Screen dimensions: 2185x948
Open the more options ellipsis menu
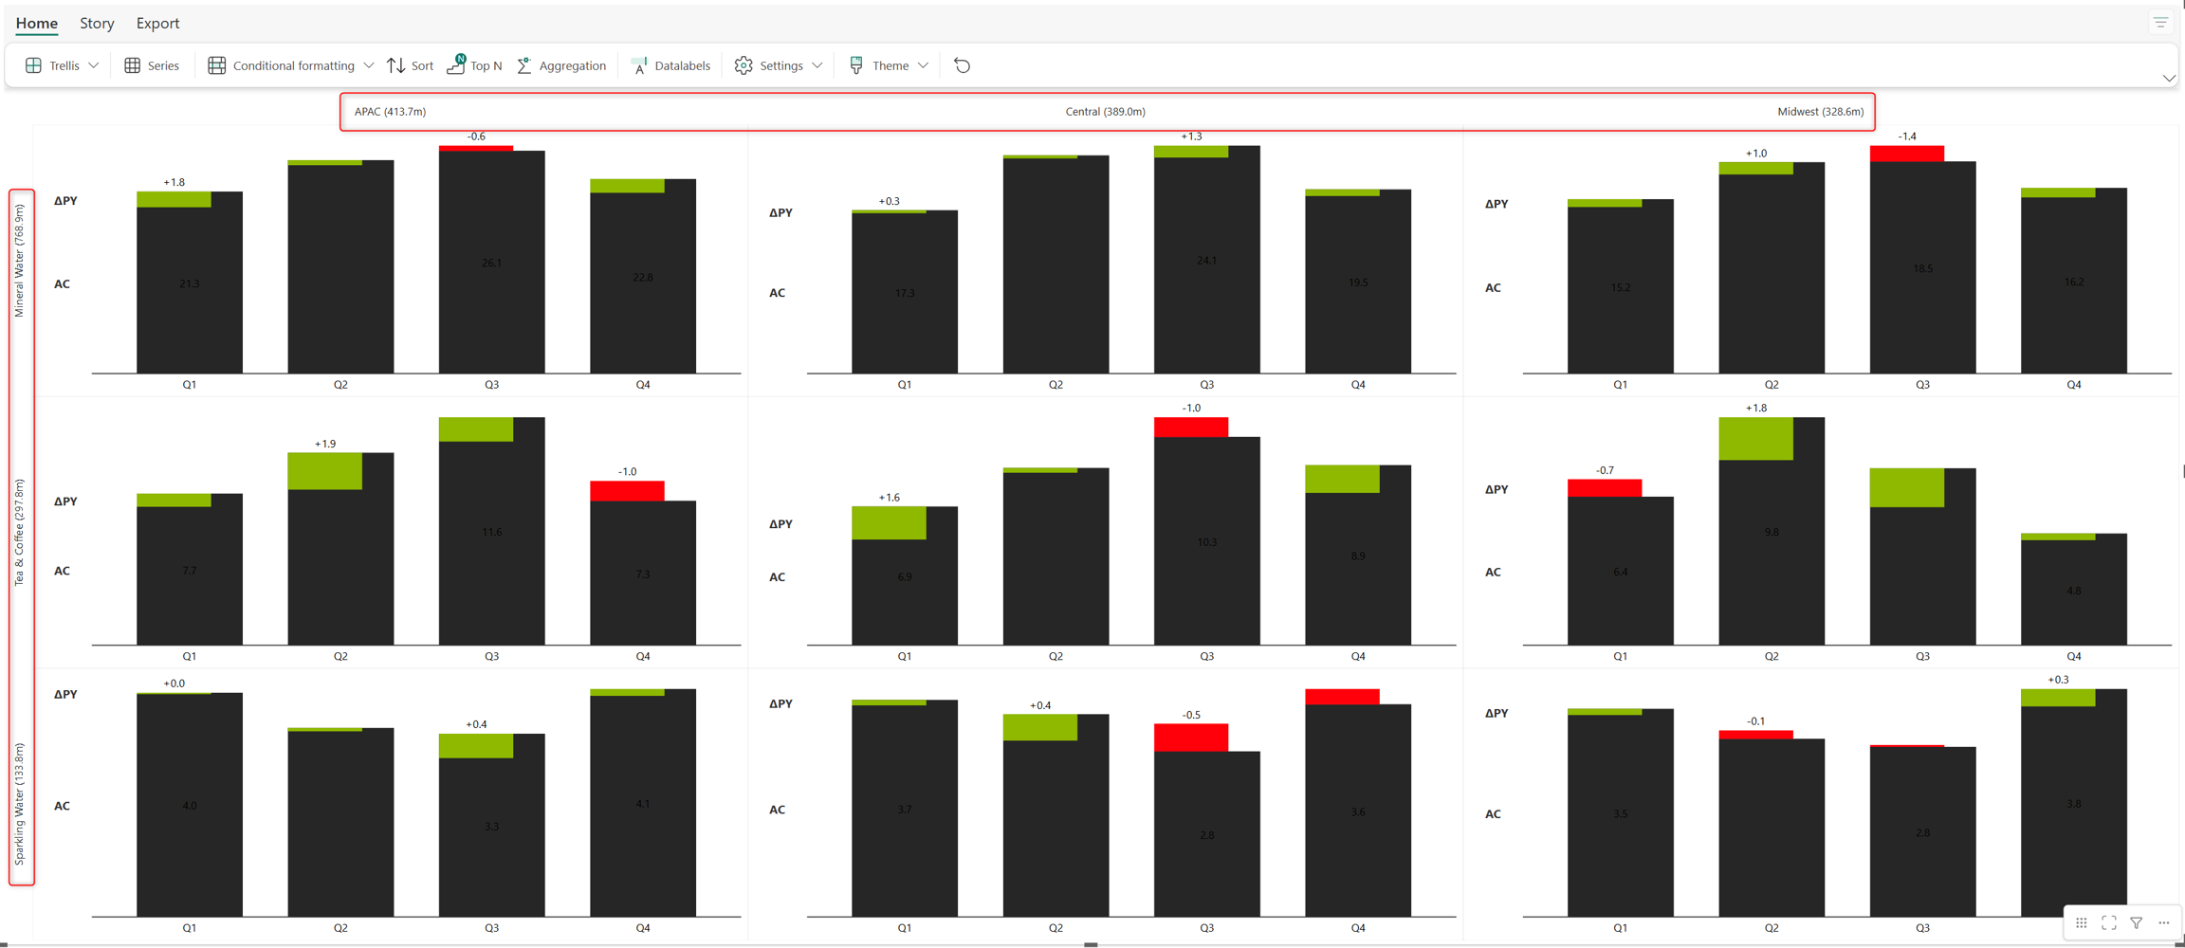tap(2163, 922)
